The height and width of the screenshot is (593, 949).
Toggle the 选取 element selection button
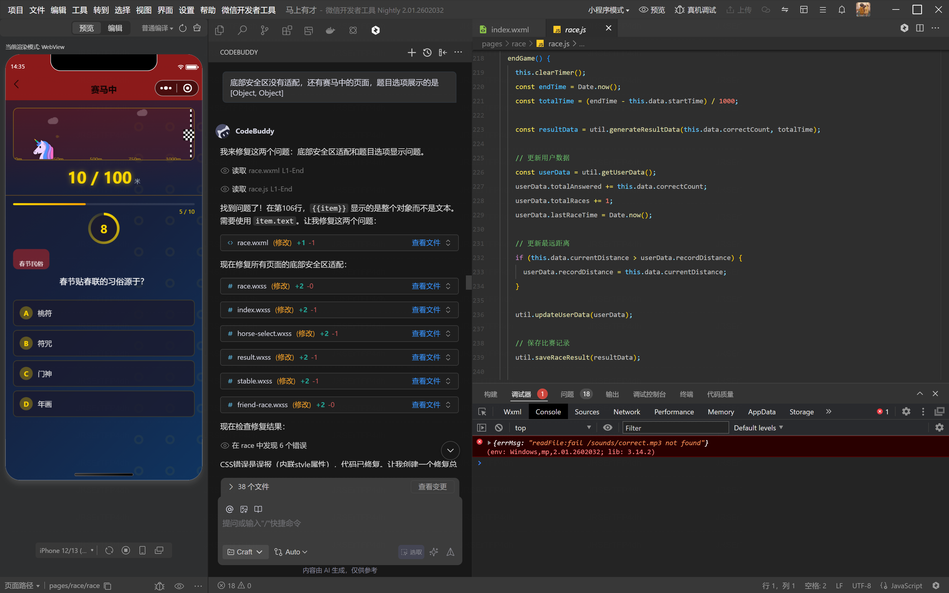[x=411, y=552]
